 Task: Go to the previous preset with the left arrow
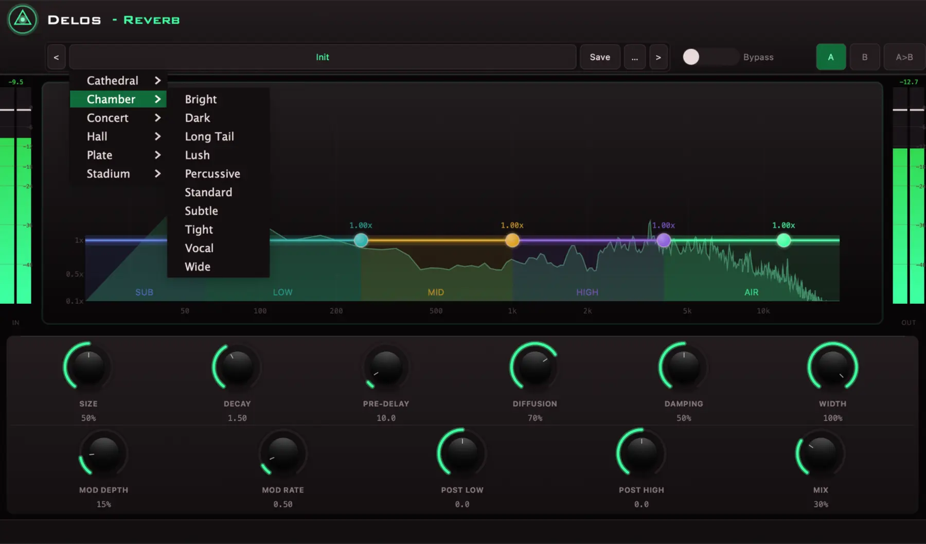tap(56, 57)
